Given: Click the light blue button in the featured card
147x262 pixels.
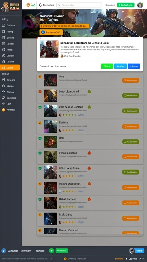Looking at the screenshot, I should pos(120,66).
